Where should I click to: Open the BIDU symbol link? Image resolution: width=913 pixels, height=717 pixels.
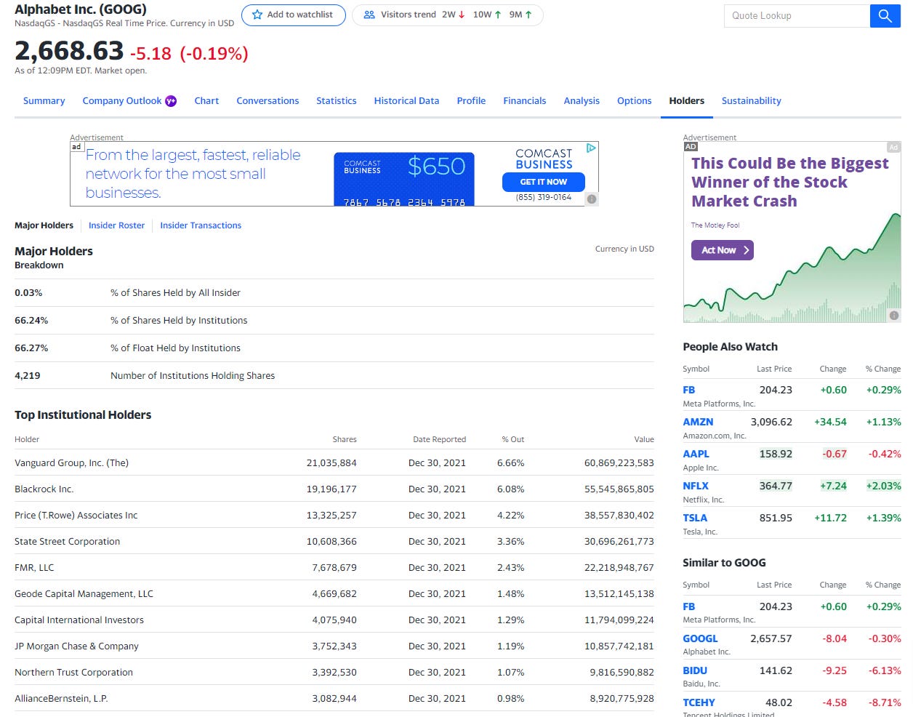[695, 670]
